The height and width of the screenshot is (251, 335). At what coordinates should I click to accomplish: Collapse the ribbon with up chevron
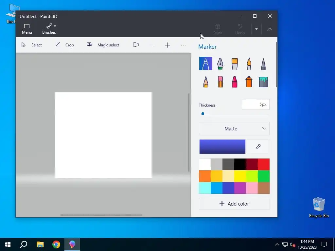point(270,29)
